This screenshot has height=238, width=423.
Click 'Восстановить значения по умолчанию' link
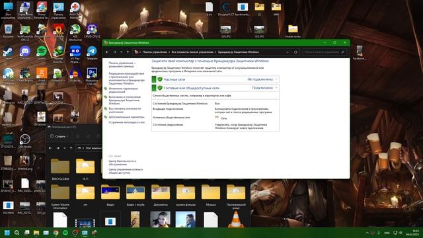click(x=125, y=110)
